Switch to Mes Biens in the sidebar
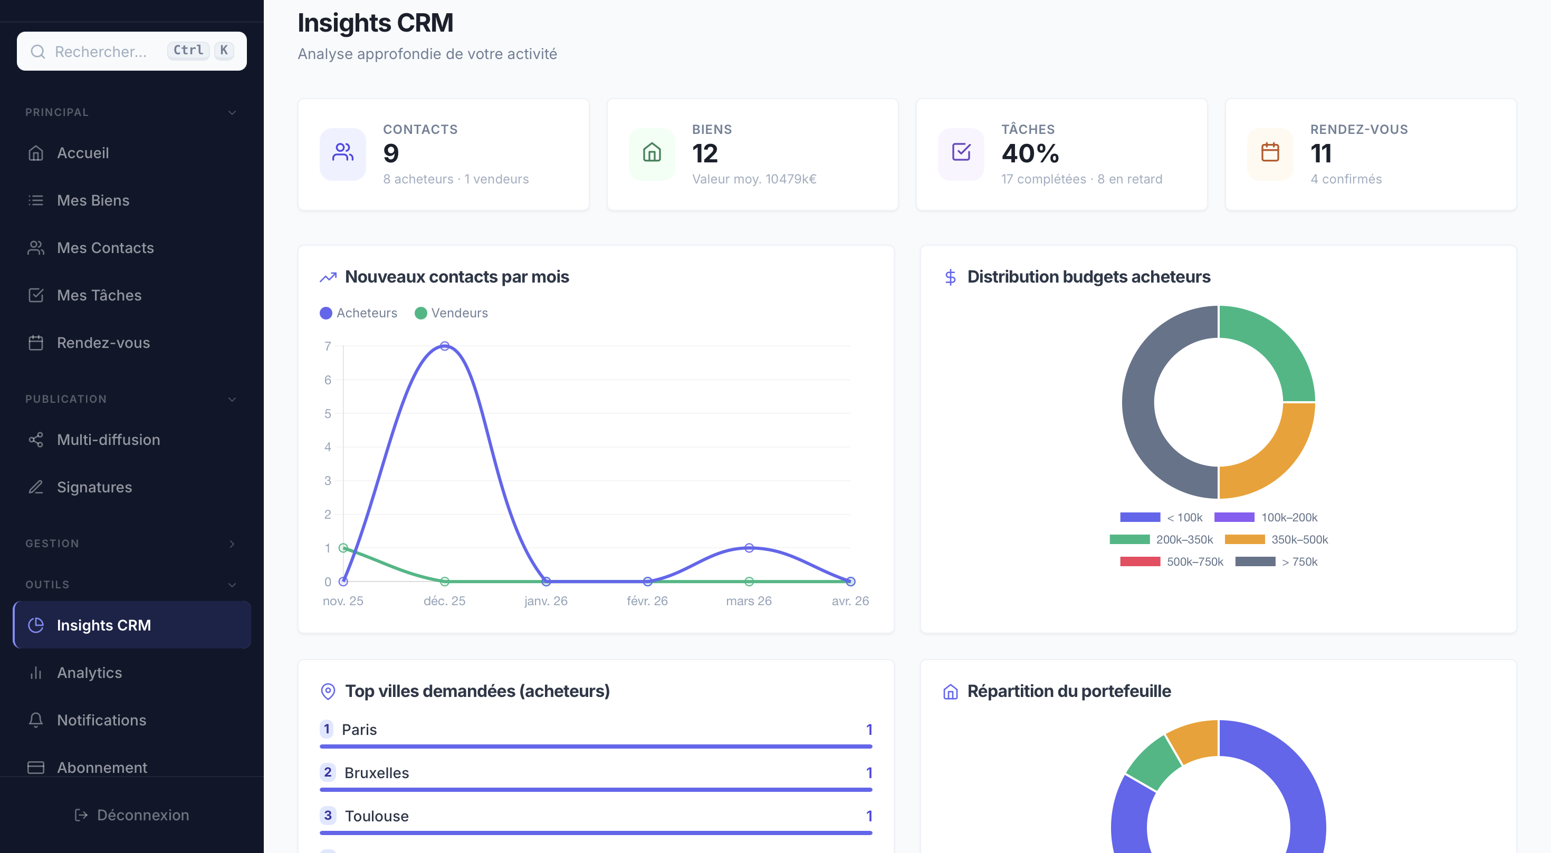This screenshot has height=853, width=1551. 93,200
